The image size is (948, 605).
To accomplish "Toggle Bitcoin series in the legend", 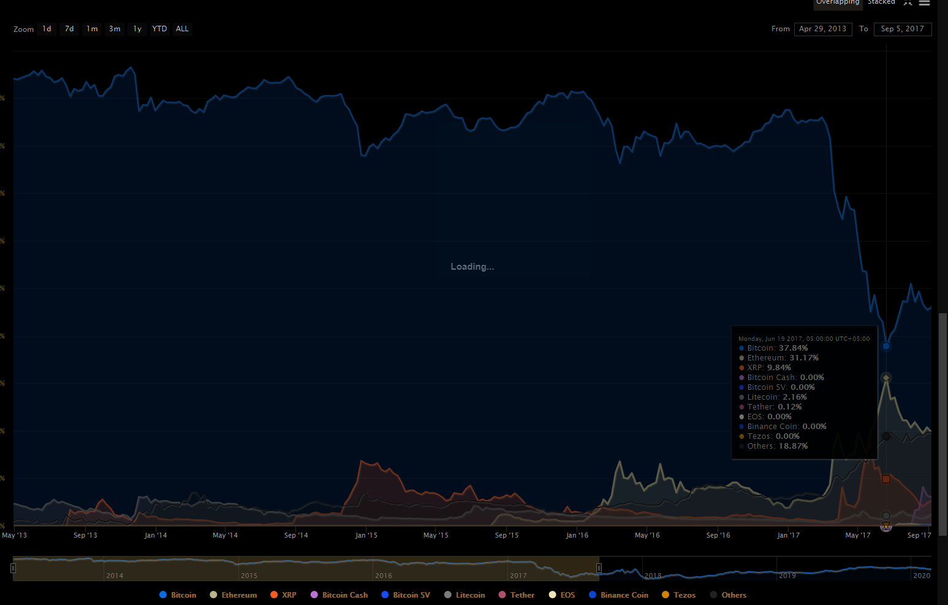I will pos(178,595).
